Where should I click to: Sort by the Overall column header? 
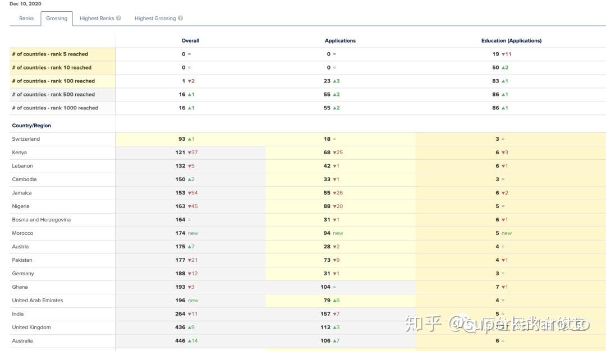coord(190,40)
